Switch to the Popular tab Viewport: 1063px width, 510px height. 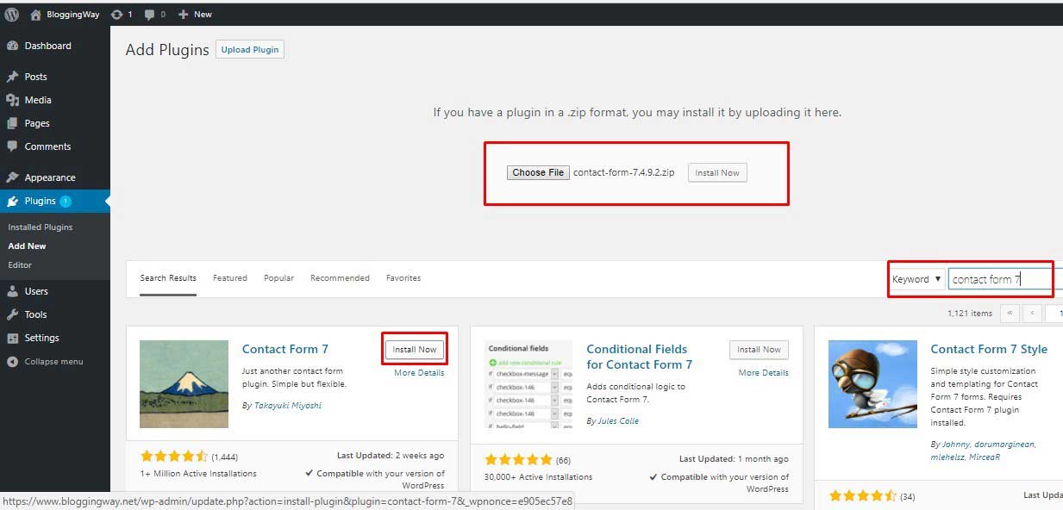click(x=279, y=278)
